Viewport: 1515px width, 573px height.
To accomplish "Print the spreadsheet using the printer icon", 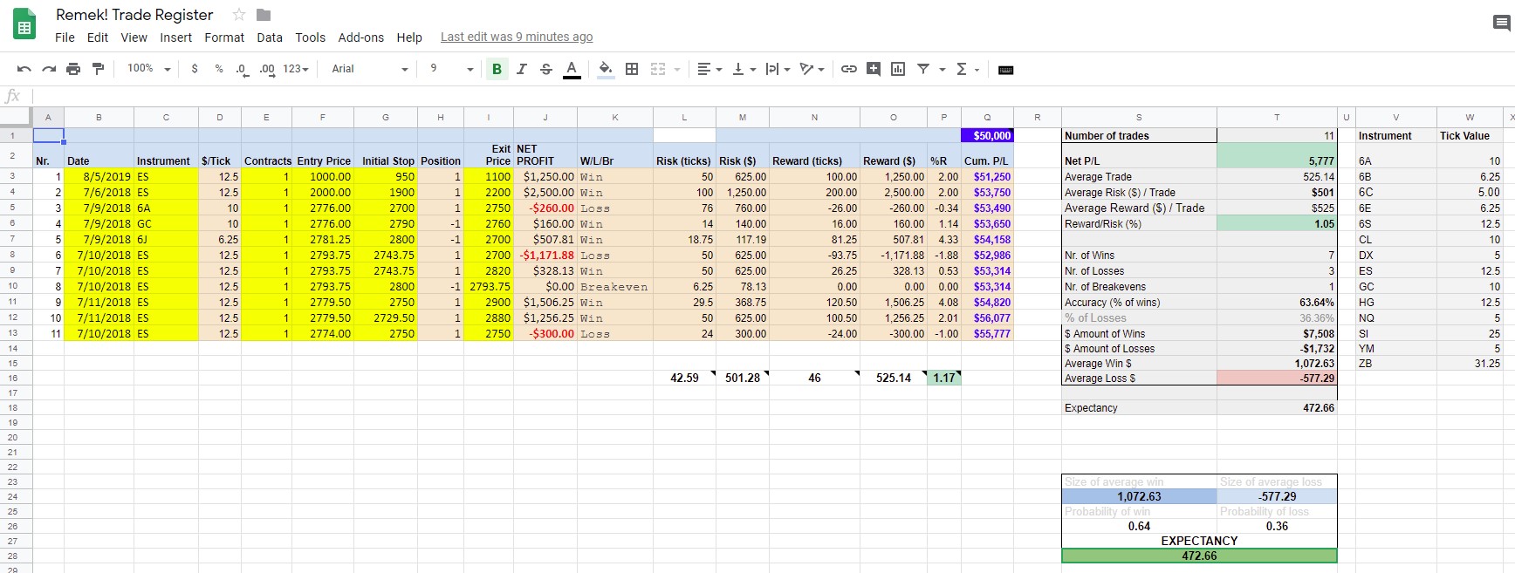I will tap(73, 69).
